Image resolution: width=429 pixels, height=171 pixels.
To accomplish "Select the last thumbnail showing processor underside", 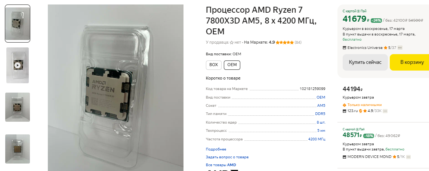I will click(18, 149).
